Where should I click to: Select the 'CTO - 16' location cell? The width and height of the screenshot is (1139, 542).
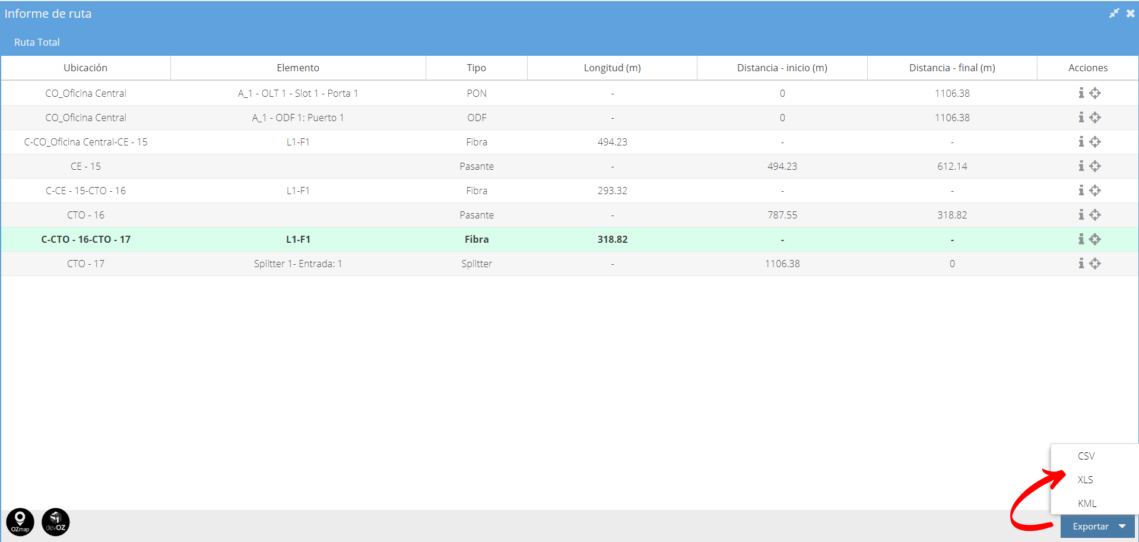[x=85, y=215]
